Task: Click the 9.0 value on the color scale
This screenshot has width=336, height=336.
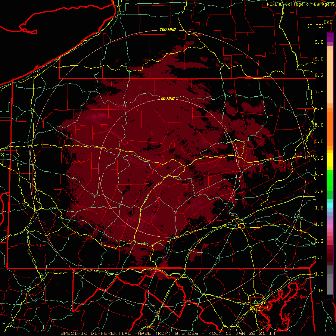Action: [319, 59]
